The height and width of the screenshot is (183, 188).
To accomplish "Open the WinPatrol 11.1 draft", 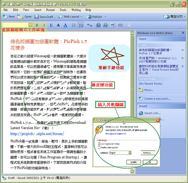I will (158, 60).
